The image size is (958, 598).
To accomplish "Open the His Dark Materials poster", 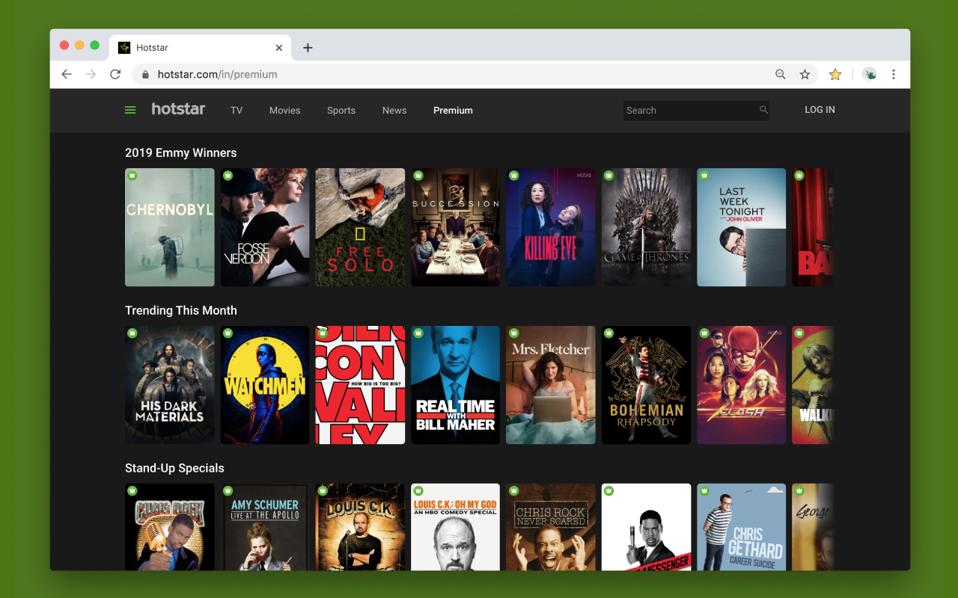I will 170,385.
